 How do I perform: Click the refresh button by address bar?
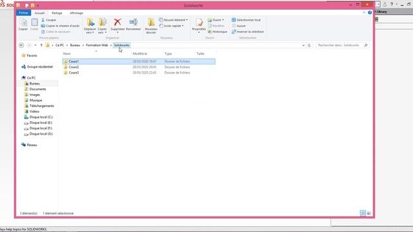click(309, 45)
